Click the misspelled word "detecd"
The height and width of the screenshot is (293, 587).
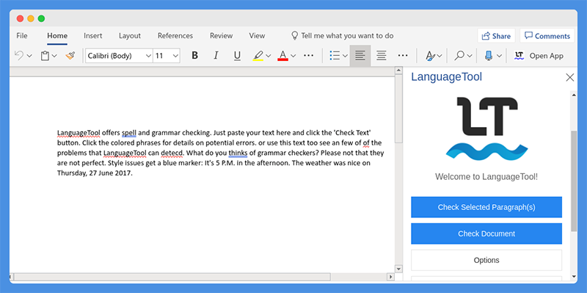pyautogui.click(x=172, y=153)
